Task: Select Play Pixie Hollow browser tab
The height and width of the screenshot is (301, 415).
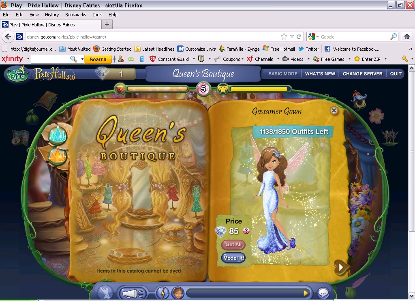Action: [x=51, y=25]
